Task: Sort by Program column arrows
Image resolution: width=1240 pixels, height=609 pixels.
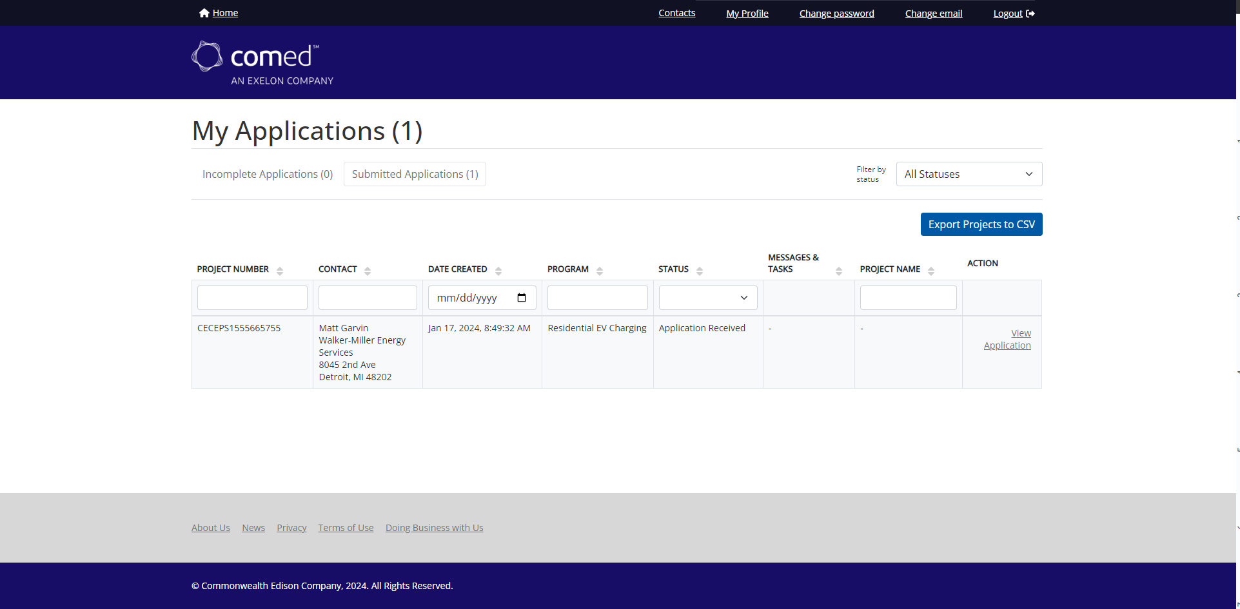Action: coord(600,271)
